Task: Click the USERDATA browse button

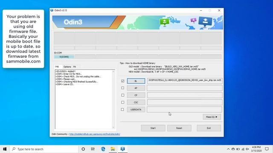Action: click(136, 110)
